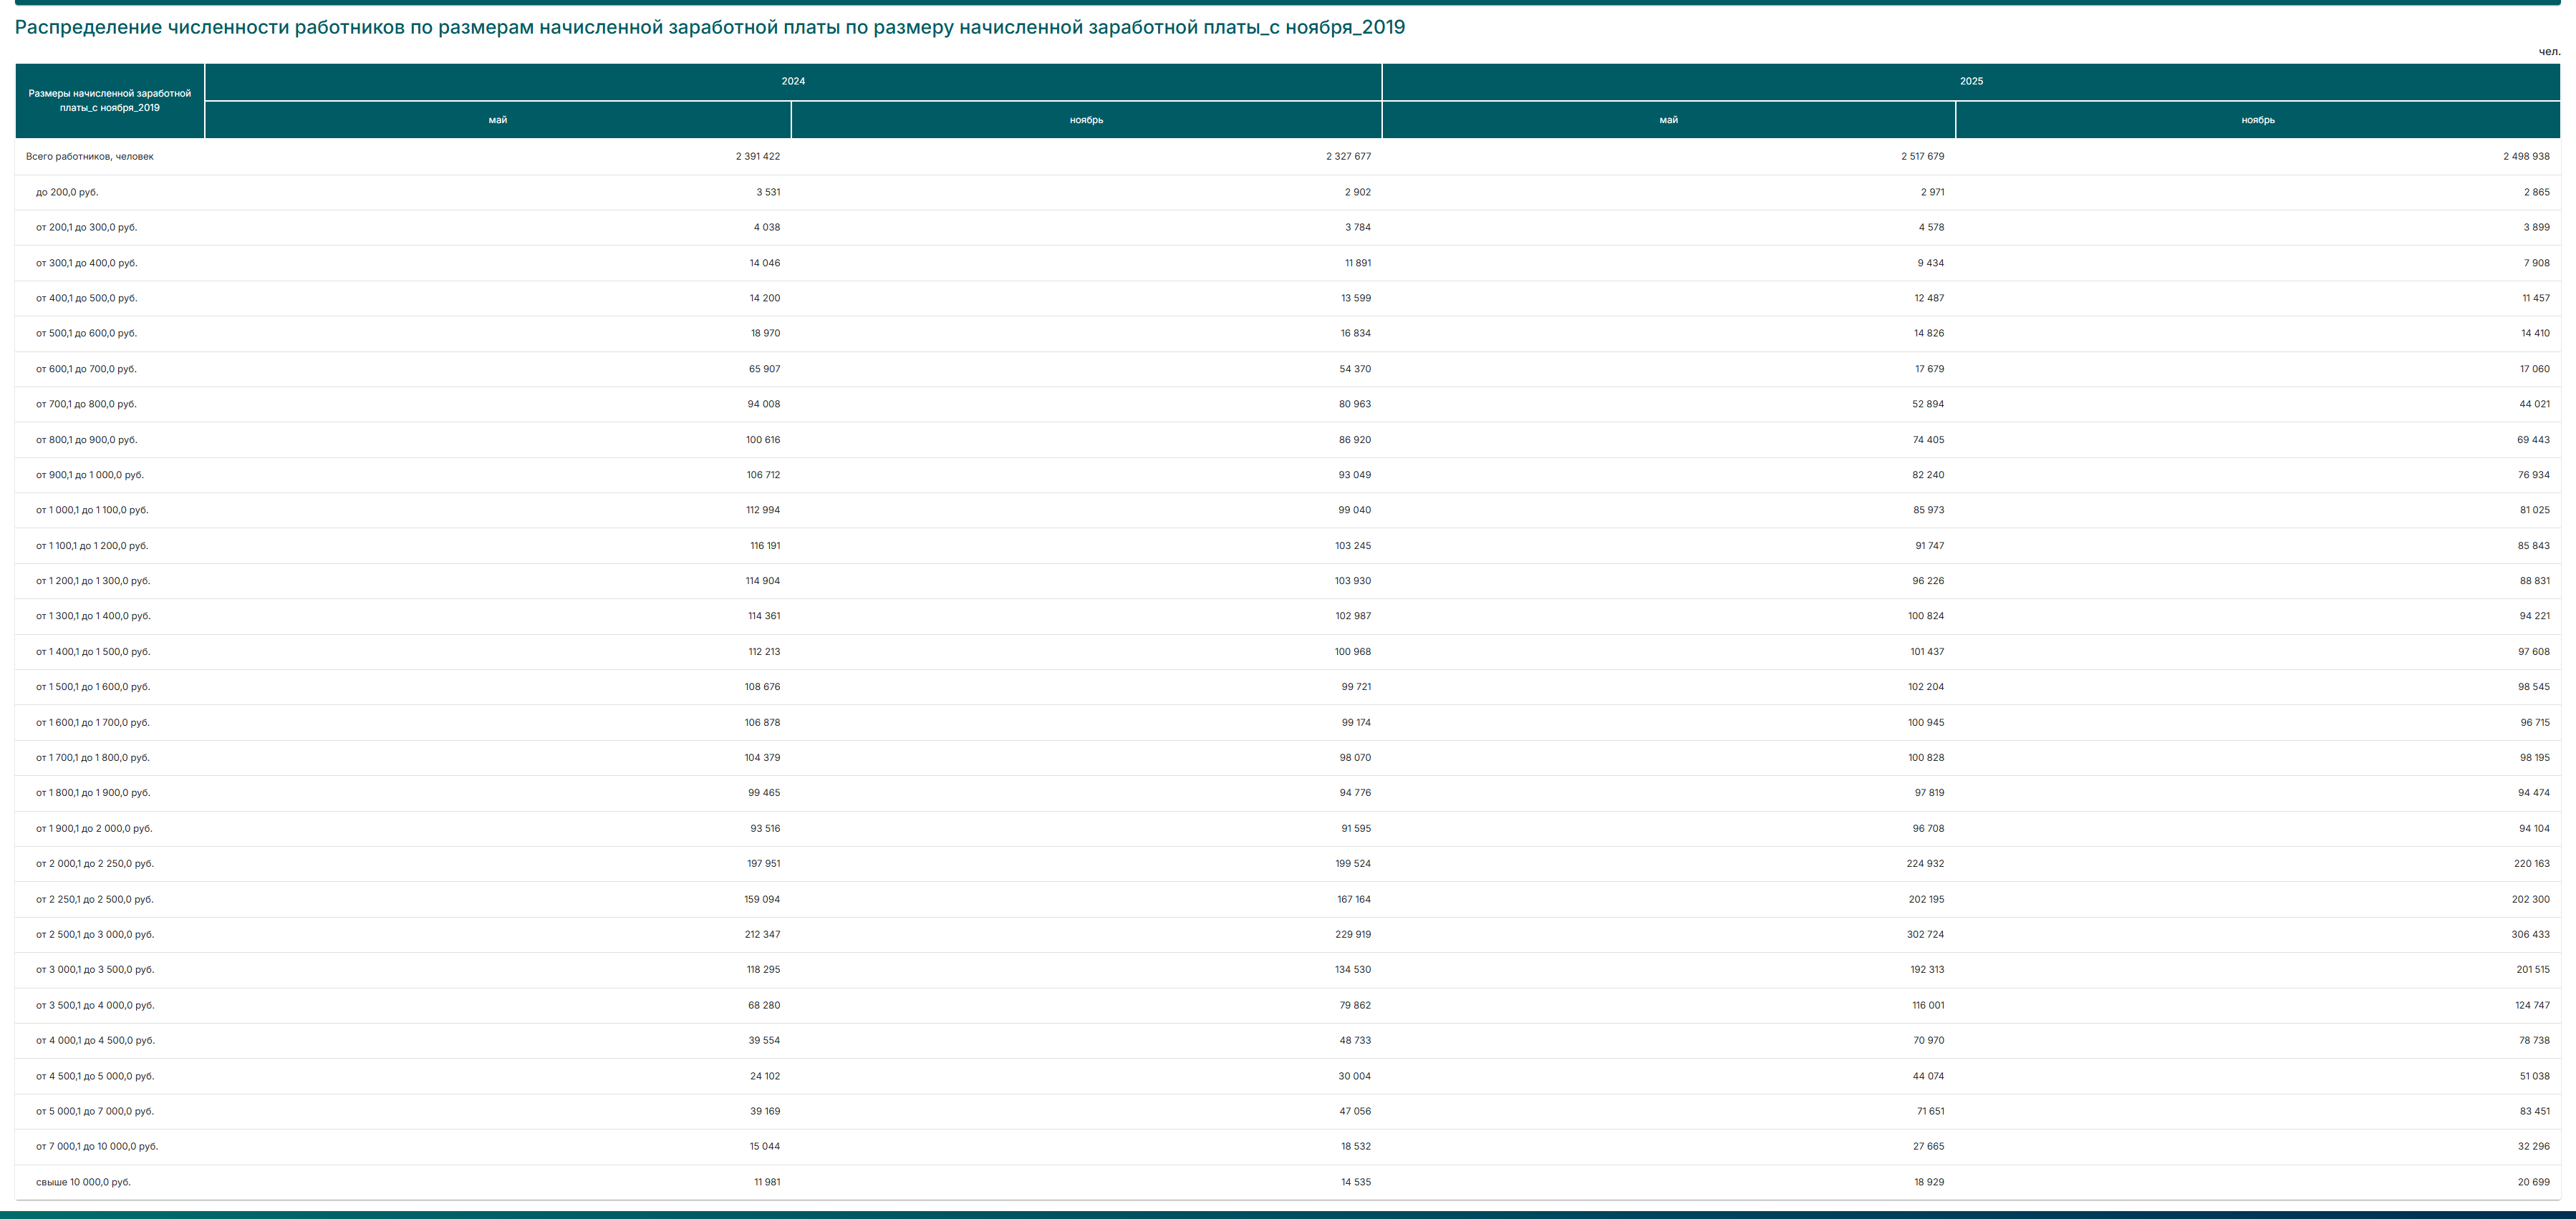
Task: Select the 'от 2 000,1 до 2 250,0 руб.' label
Action: tap(95, 863)
